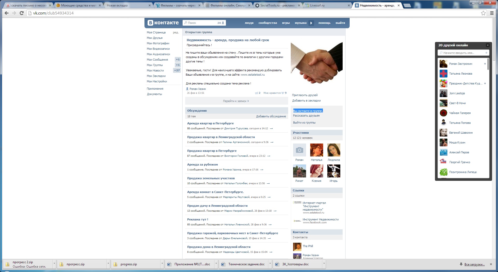This screenshot has width=498, height=272.
Task: Bookmark this page with the star icon
Action: 483,13
